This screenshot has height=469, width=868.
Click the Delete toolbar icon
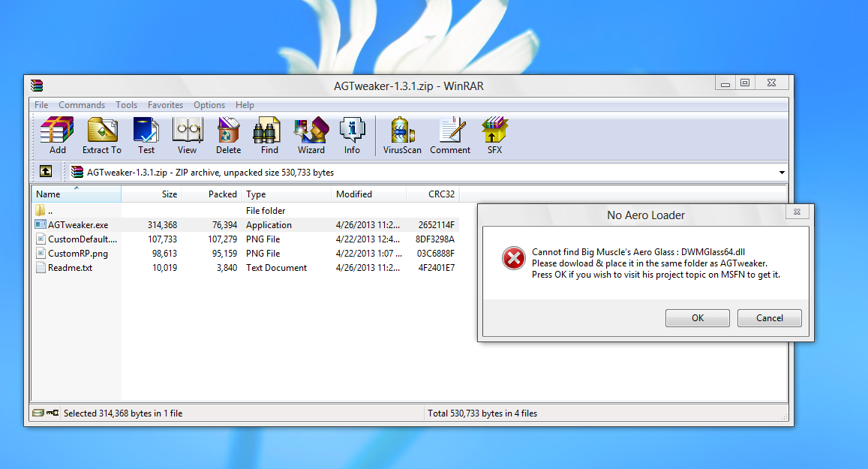[x=228, y=135]
